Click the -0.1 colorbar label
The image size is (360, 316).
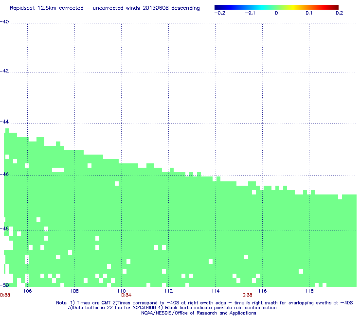tap(250, 13)
